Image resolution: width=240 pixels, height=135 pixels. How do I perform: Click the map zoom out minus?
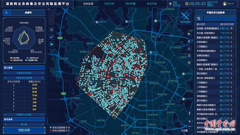[x=190, y=126]
